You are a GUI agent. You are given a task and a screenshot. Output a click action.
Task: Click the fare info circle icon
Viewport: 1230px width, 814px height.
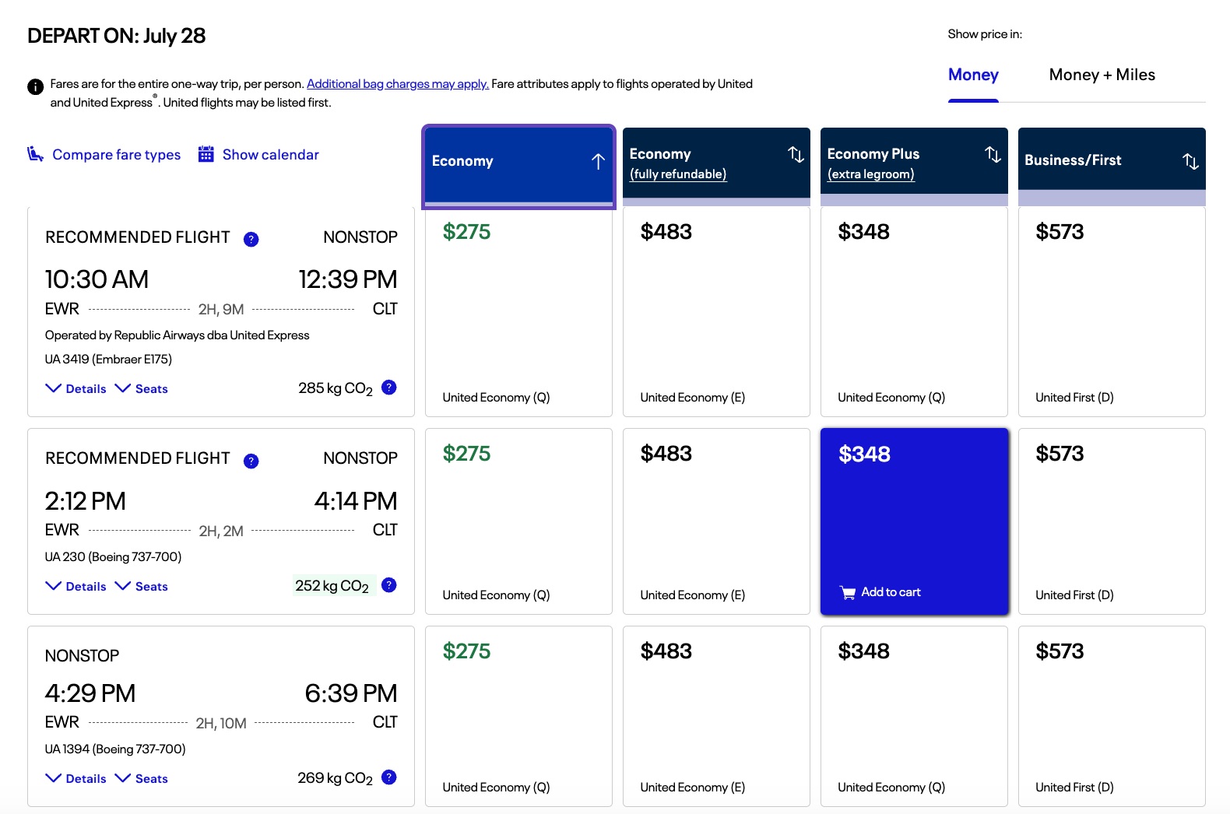35,86
